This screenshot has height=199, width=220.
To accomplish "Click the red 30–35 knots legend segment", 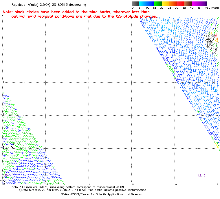I will 181,3.
